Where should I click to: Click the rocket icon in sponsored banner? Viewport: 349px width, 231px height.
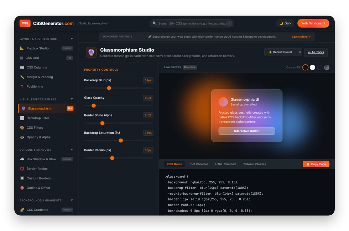(150, 37)
